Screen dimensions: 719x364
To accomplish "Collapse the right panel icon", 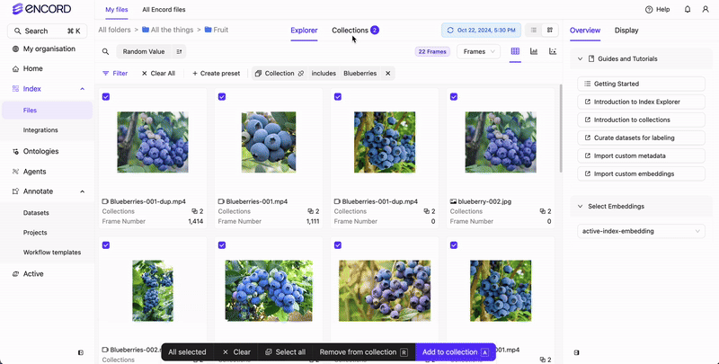I will [576, 352].
